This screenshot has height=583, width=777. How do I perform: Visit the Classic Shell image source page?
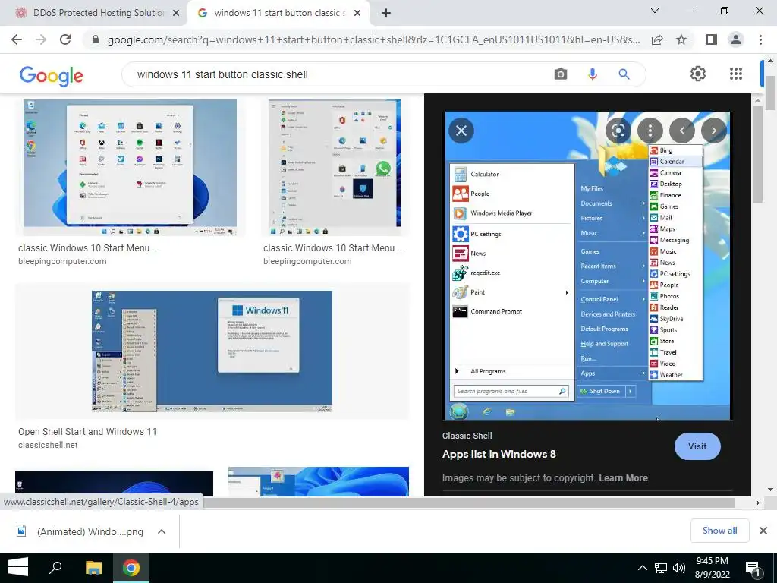pos(697,446)
